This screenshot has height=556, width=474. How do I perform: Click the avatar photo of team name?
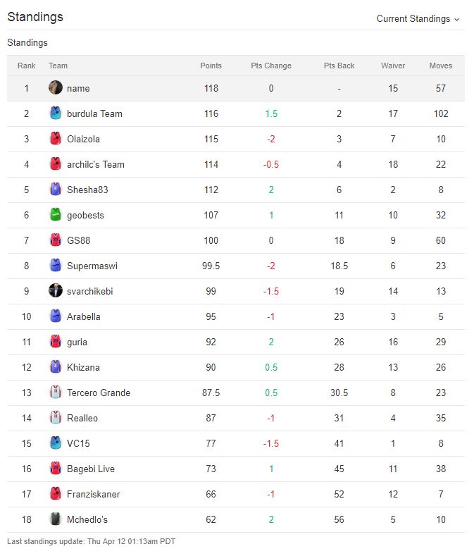coord(56,87)
